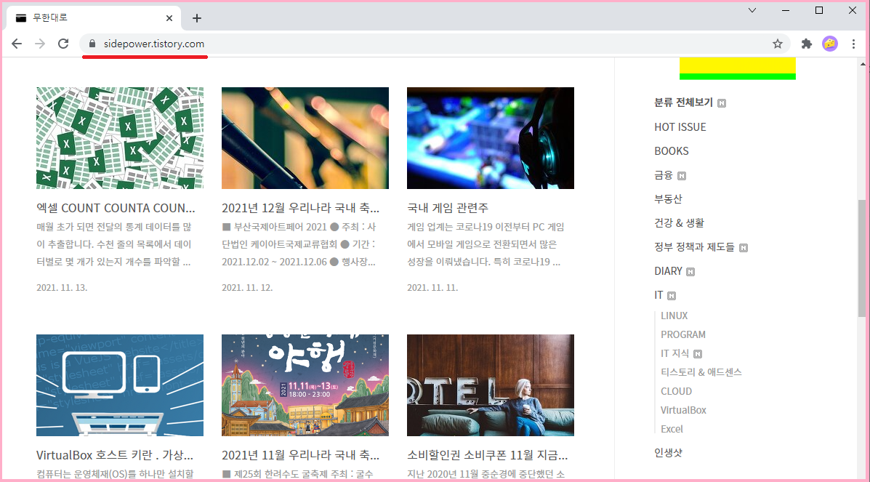Select 정부 정책과 제도들 category
Image resolution: width=870 pixels, height=482 pixels.
(694, 247)
